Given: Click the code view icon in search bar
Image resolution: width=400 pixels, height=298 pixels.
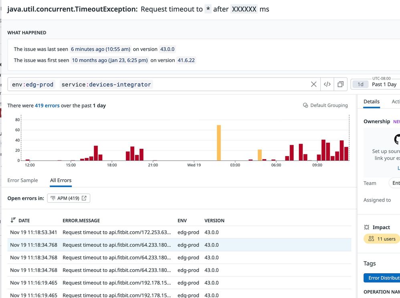Looking at the screenshot, I should pos(327,84).
